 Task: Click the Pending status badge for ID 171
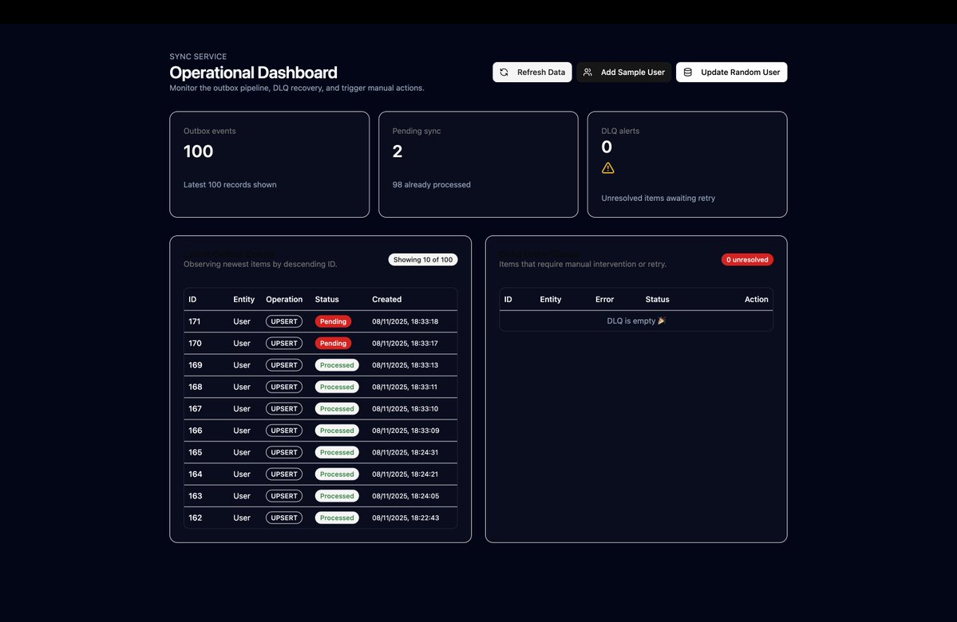334,321
